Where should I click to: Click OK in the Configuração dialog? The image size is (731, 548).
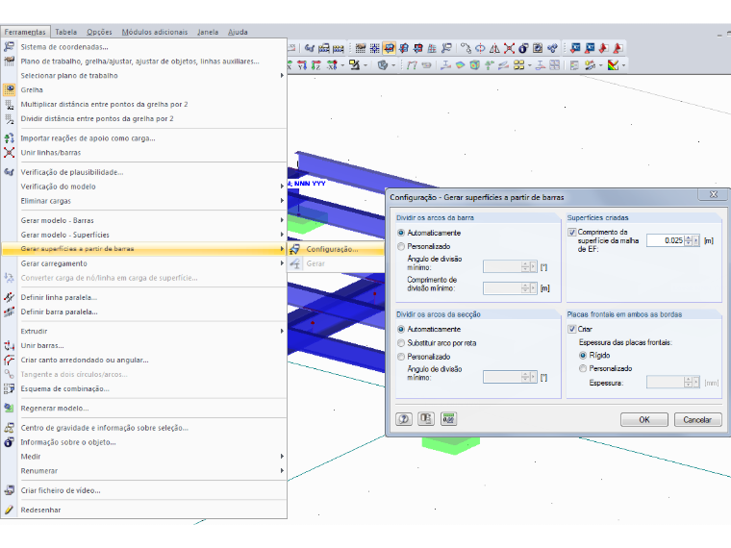644,419
